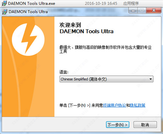Click the 取消 cancel button

pyautogui.click(x=145, y=125)
